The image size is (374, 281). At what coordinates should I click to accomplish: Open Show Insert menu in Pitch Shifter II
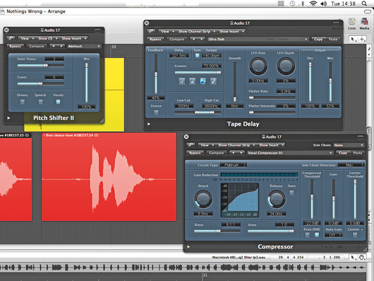click(x=73, y=38)
